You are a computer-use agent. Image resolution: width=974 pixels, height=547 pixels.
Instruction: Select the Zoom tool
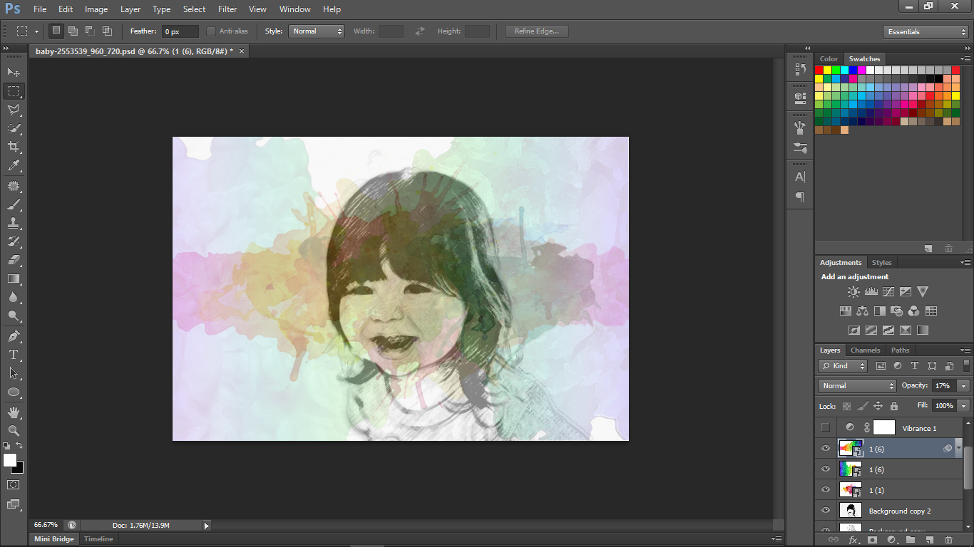(x=14, y=431)
